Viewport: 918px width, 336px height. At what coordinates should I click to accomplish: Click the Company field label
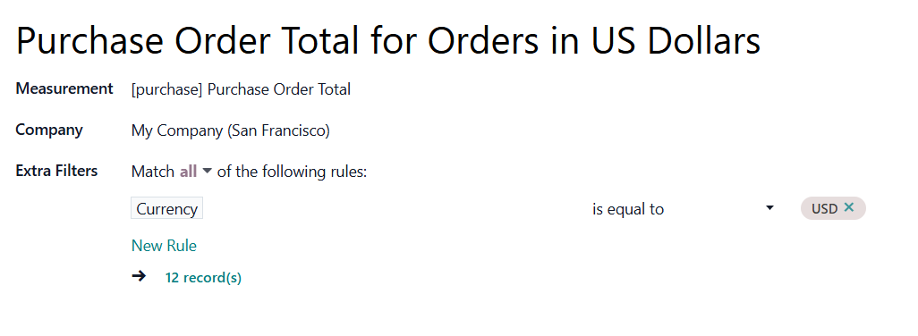[x=49, y=130]
